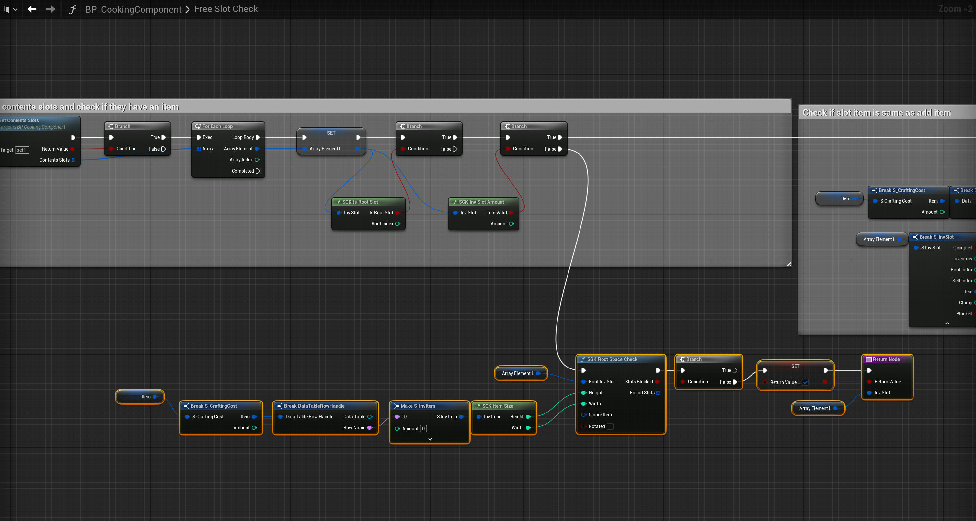Toggle the Rotated checkbox on Root Space Check
Viewport: 976px width, 521px height.
(x=610, y=426)
